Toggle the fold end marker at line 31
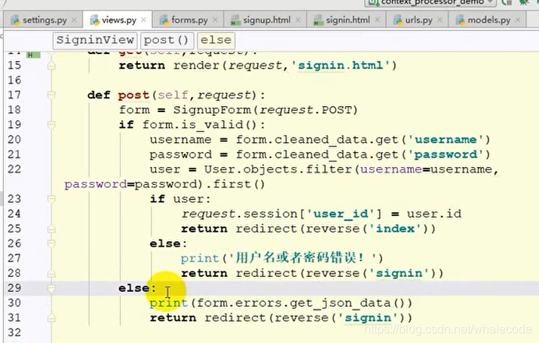 [51, 318]
